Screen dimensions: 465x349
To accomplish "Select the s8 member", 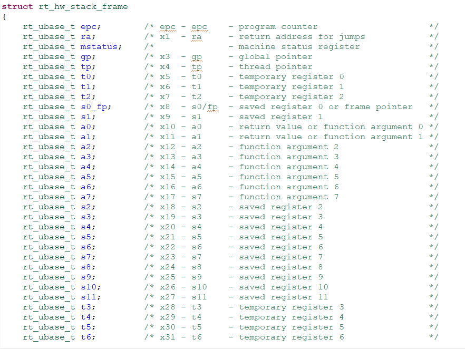I will [x=86, y=267].
